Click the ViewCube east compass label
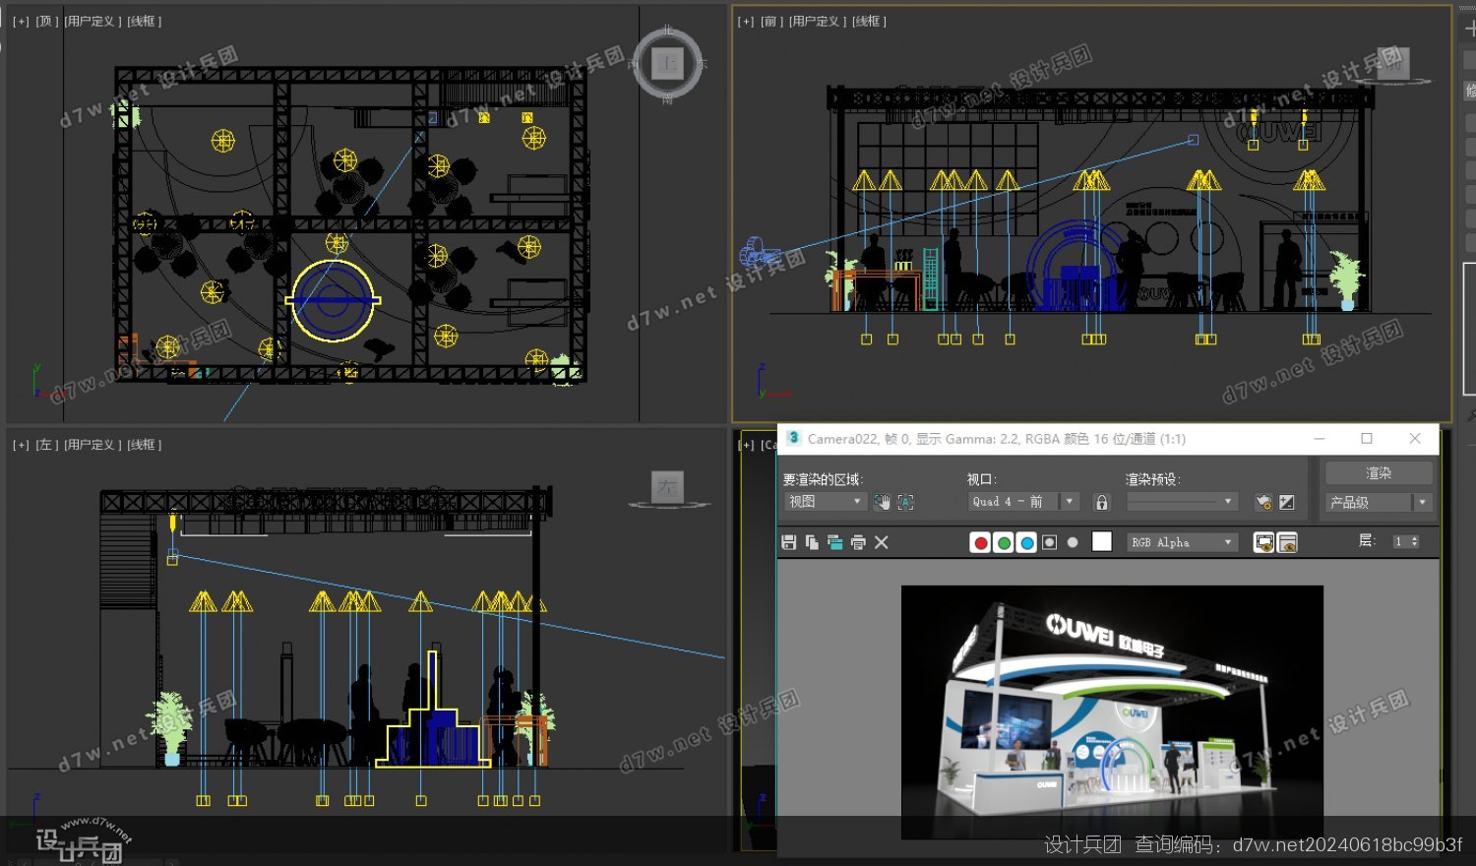 [702, 64]
